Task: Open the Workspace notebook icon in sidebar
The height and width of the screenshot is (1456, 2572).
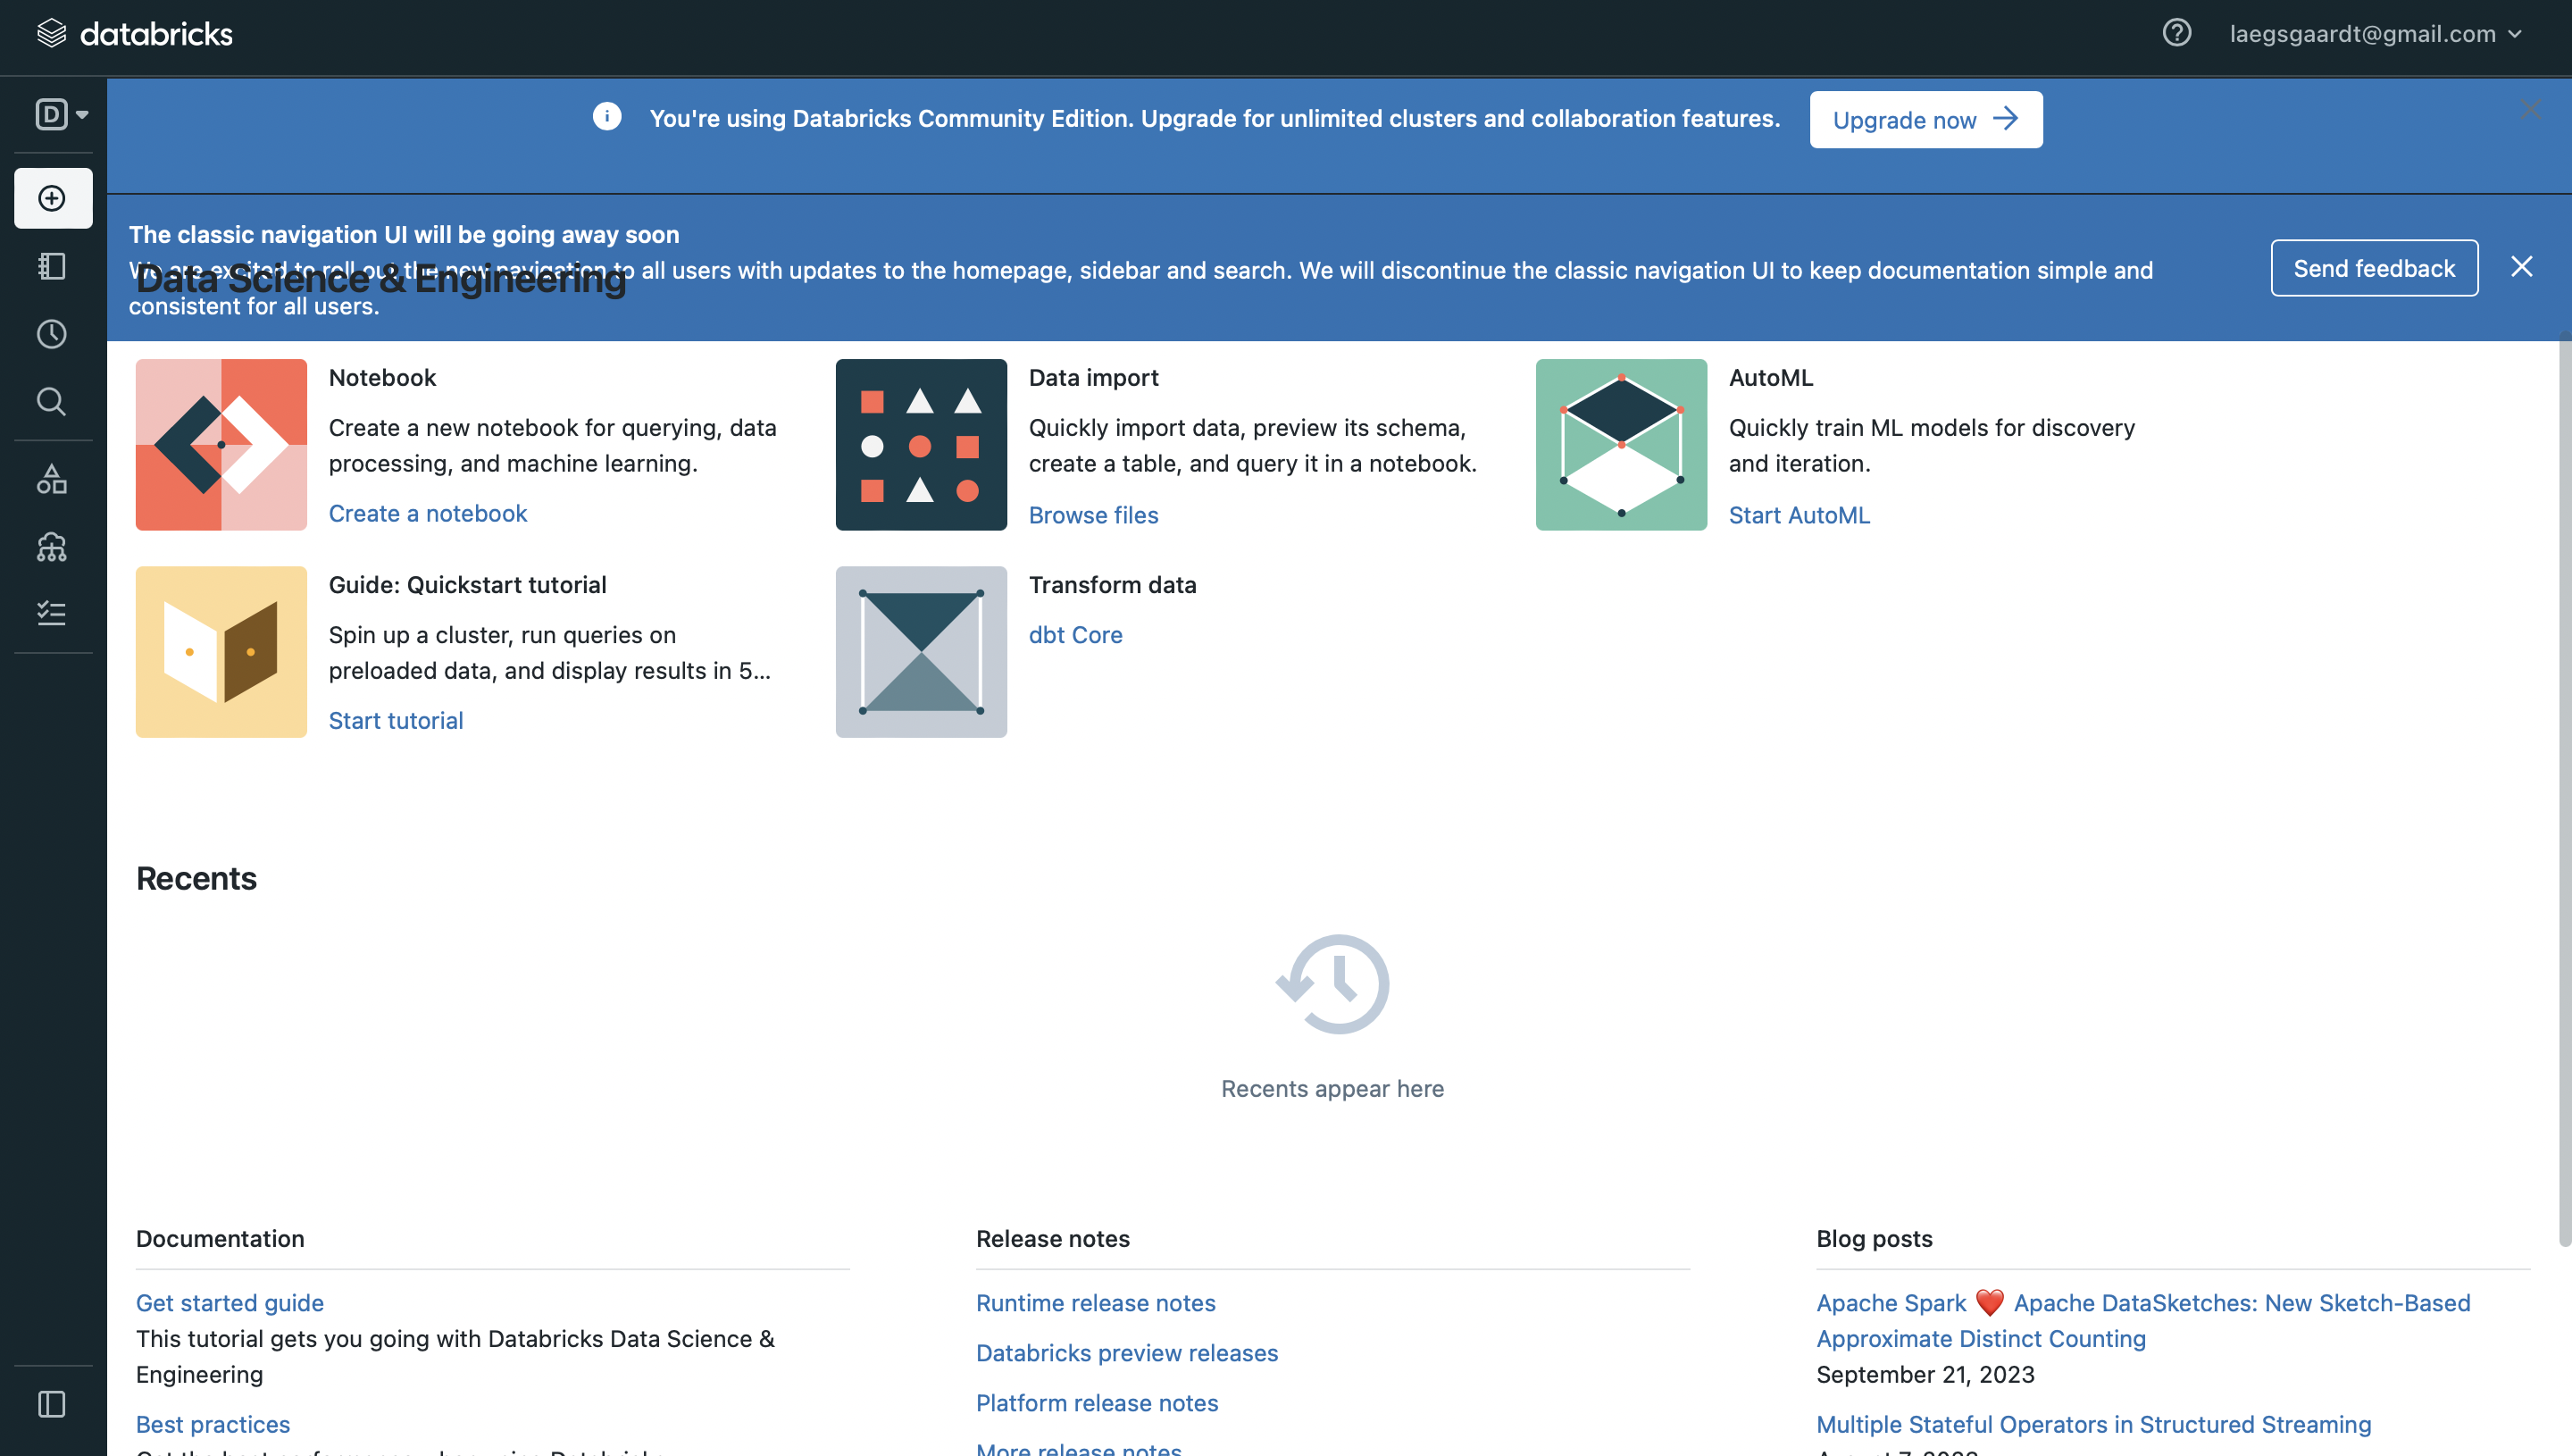Action: tap(52, 266)
